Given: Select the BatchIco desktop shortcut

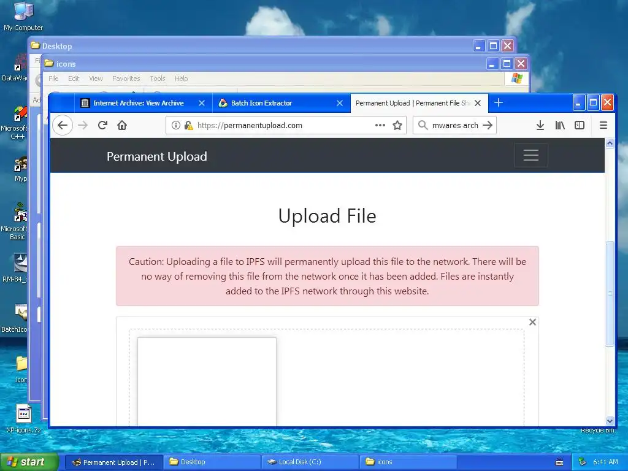Looking at the screenshot, I should (15, 318).
